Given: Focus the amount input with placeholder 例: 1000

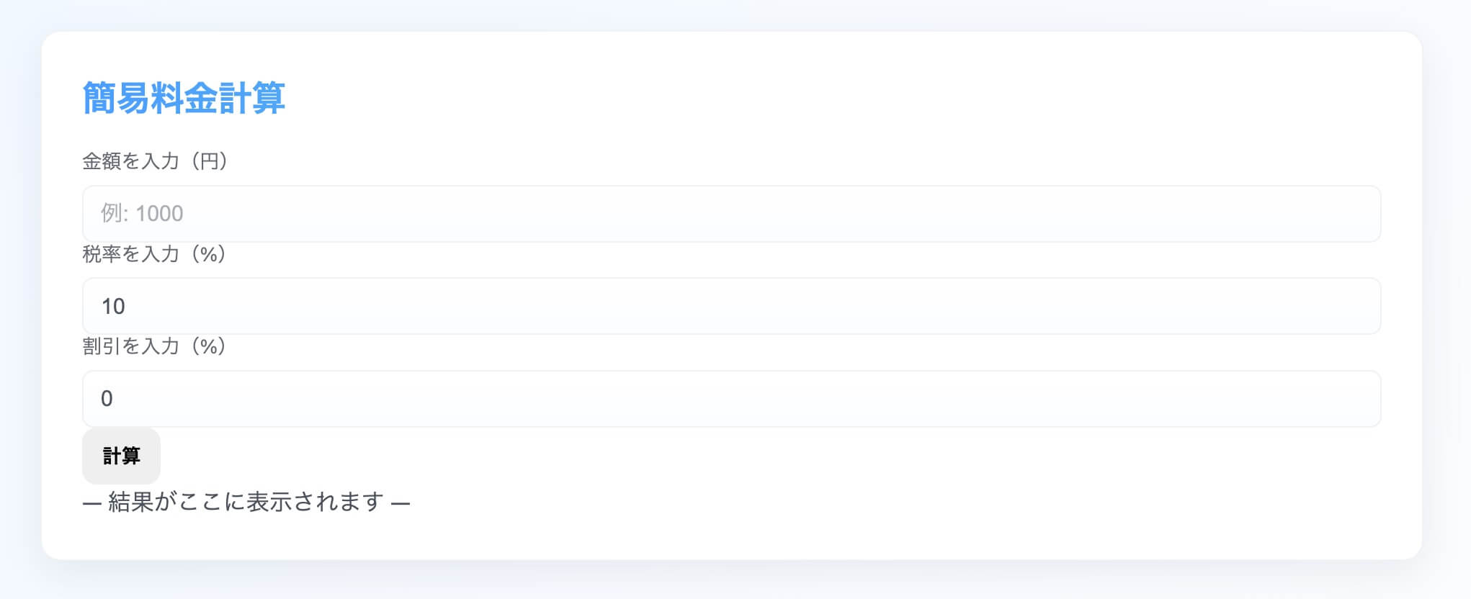Looking at the screenshot, I should pos(731,214).
